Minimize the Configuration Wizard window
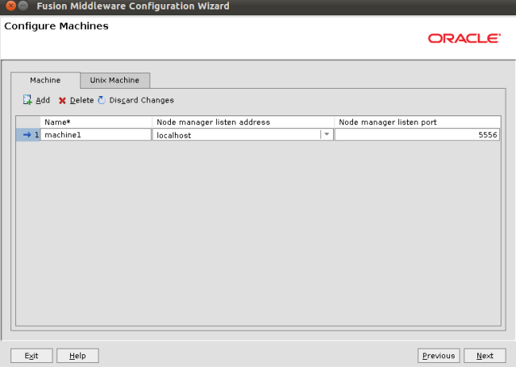516x367 pixels. coord(23,6)
